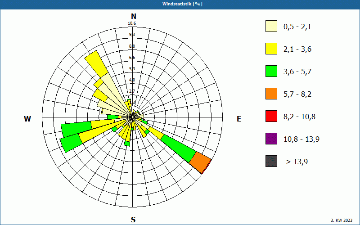
Task: Click the 8,2 - 10,8 legend text
Action: [x=299, y=117]
